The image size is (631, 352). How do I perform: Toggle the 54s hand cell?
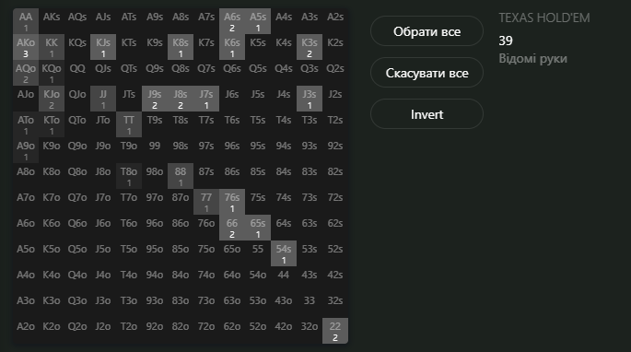pos(284,253)
